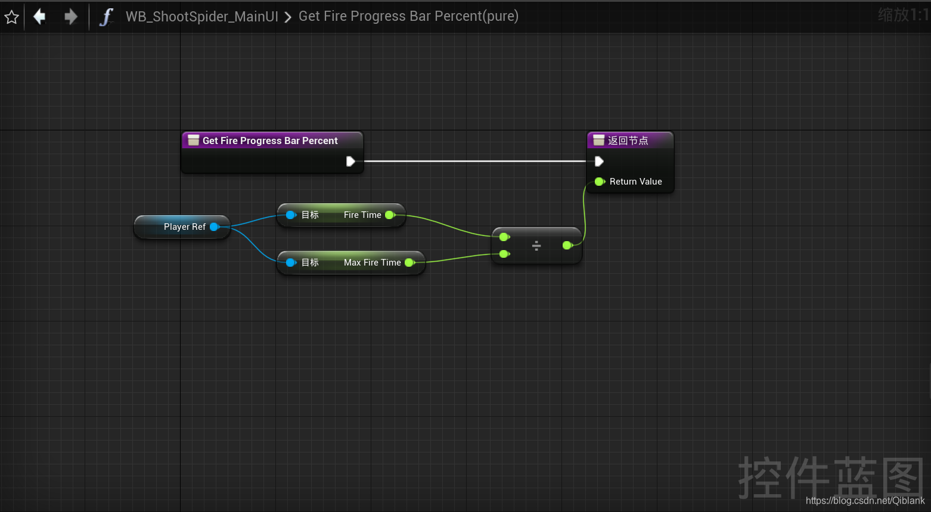
Task: Click the function f icon
Action: click(106, 17)
